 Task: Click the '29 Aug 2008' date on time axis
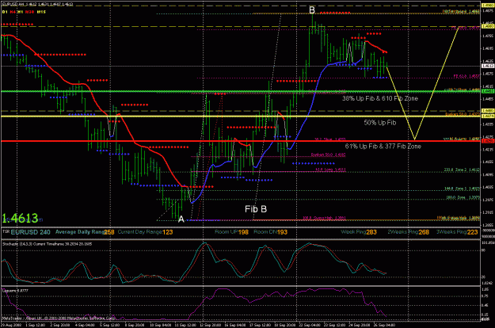pos(11,325)
